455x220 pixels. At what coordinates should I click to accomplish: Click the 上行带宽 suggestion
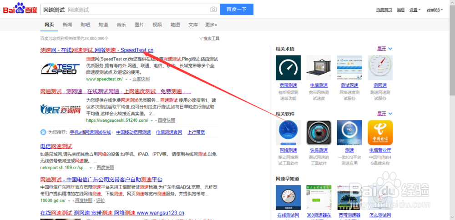coord(196,132)
